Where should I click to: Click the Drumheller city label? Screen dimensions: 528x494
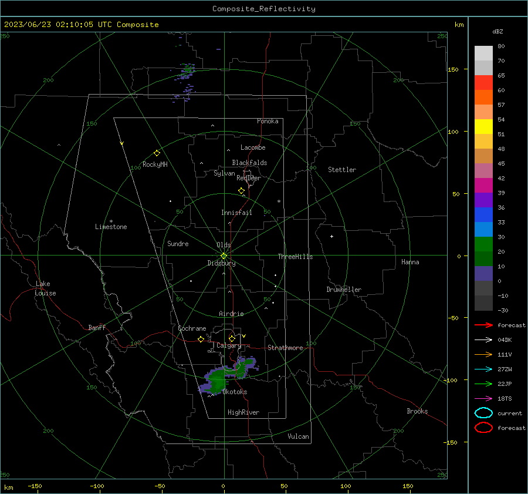[x=344, y=290]
